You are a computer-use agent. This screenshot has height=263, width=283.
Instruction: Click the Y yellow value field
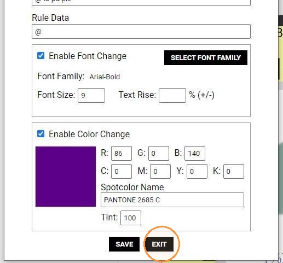(197, 171)
